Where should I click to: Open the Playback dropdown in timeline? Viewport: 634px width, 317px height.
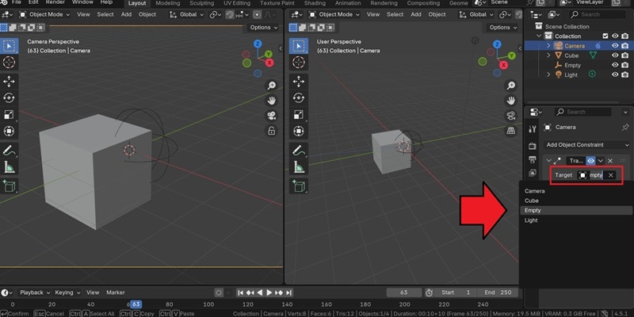[35, 292]
